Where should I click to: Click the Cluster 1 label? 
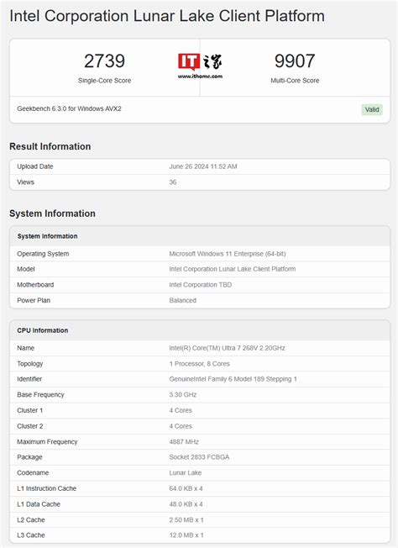[x=29, y=410]
